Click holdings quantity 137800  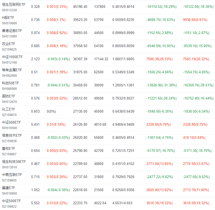click(x=100, y=7)
